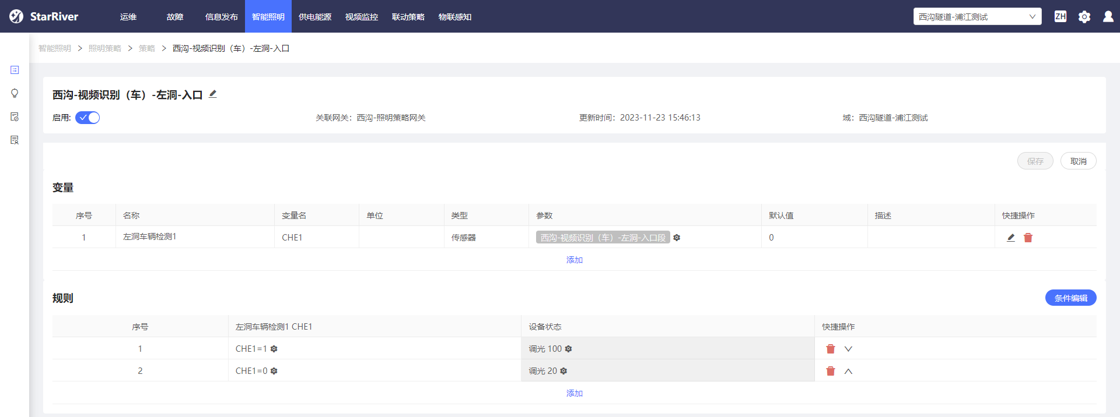Move rule 1 down with chevron
Image resolution: width=1120 pixels, height=417 pixels.
849,349
